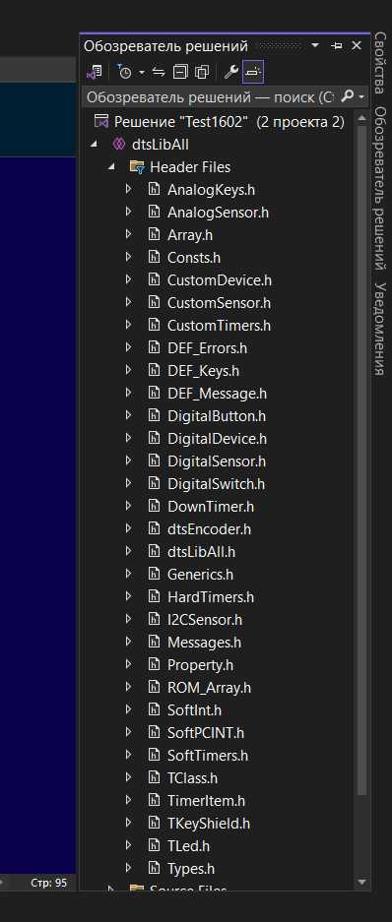Expand the AnalogKeys.h file node
392x922 pixels.
(129, 190)
